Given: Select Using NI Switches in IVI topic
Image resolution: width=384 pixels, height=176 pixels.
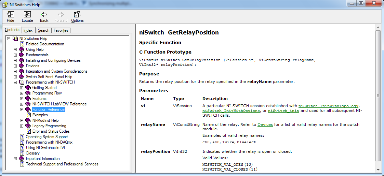Looking at the screenshot, I should click(x=45, y=148).
